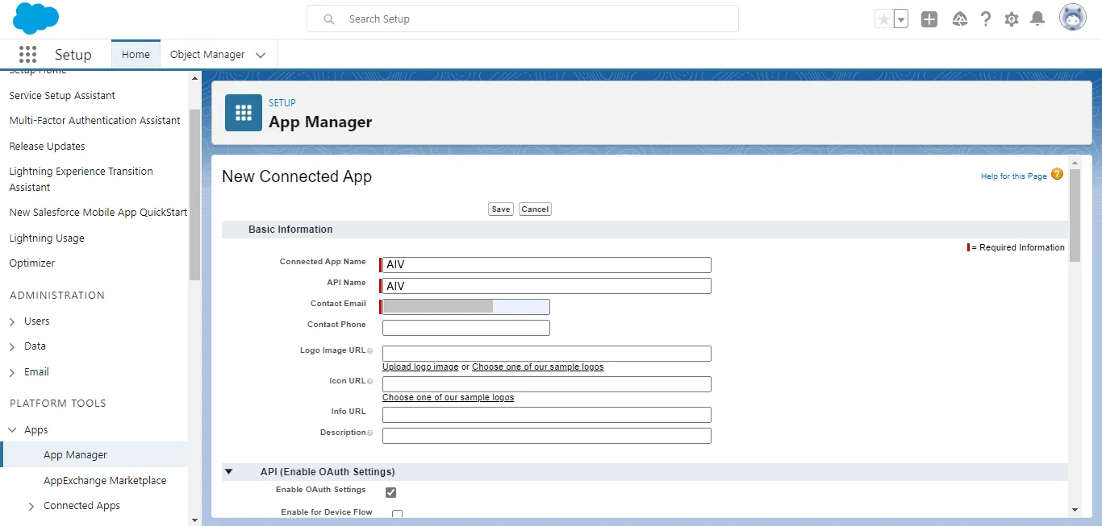This screenshot has height=526, width=1102.
Task: Click the form scroll down arrow
Action: [1075, 509]
